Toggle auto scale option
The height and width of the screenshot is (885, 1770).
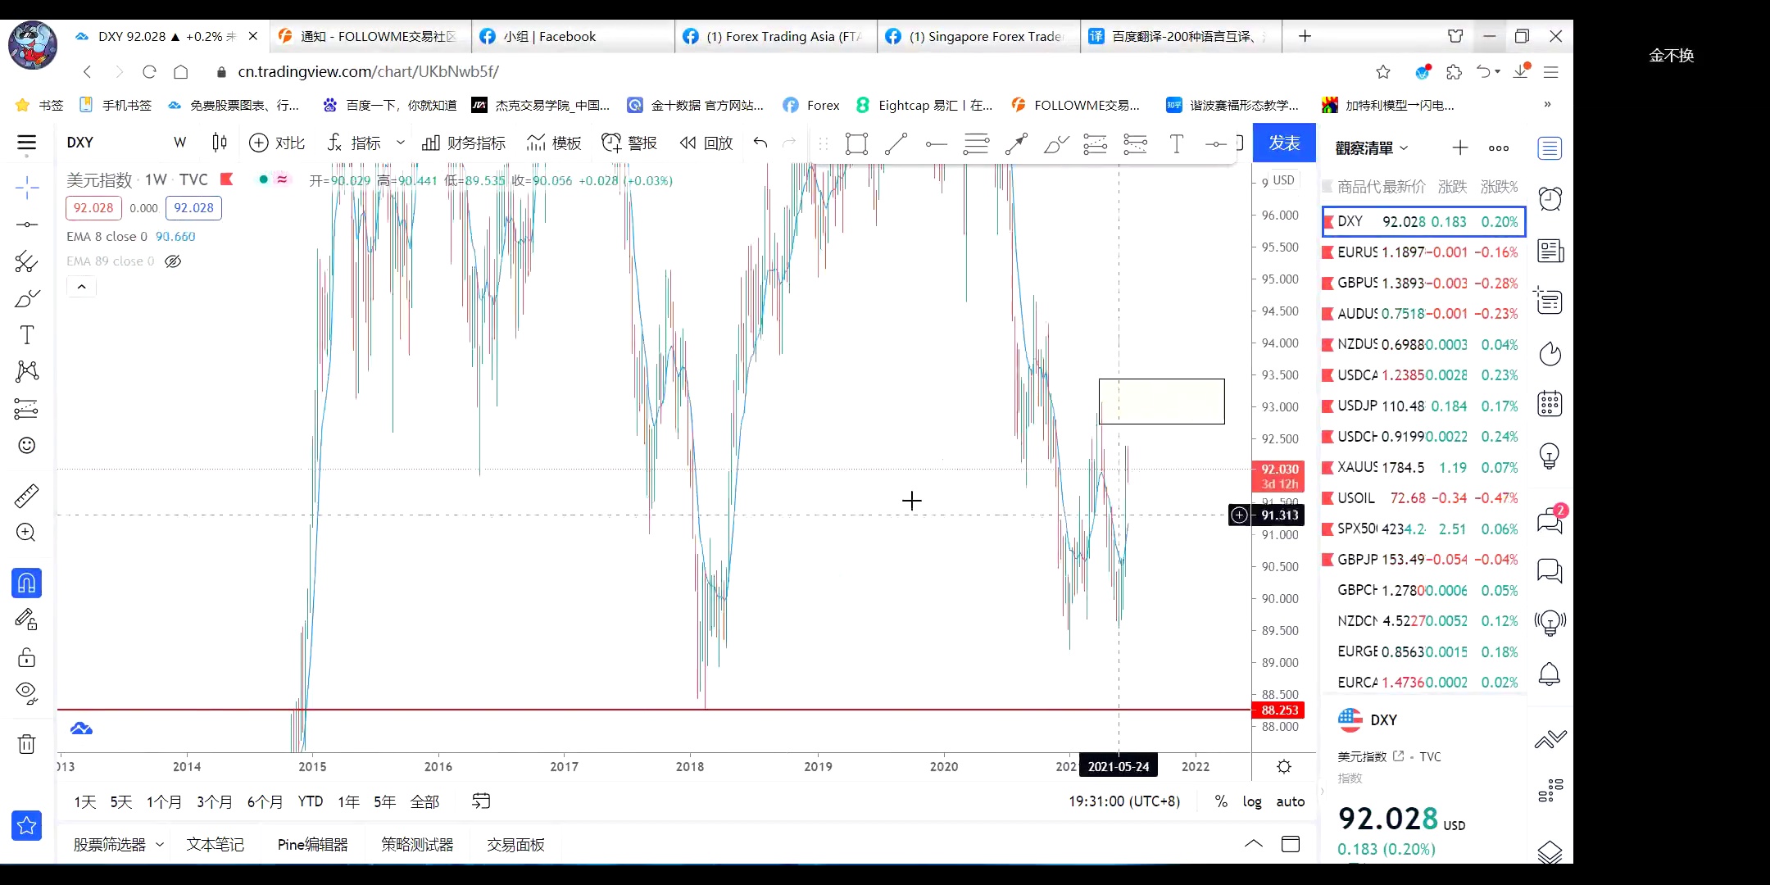click(1290, 801)
